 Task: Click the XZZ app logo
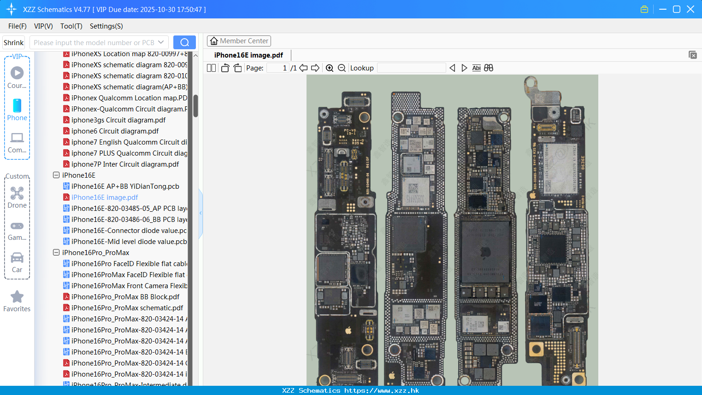[12, 9]
